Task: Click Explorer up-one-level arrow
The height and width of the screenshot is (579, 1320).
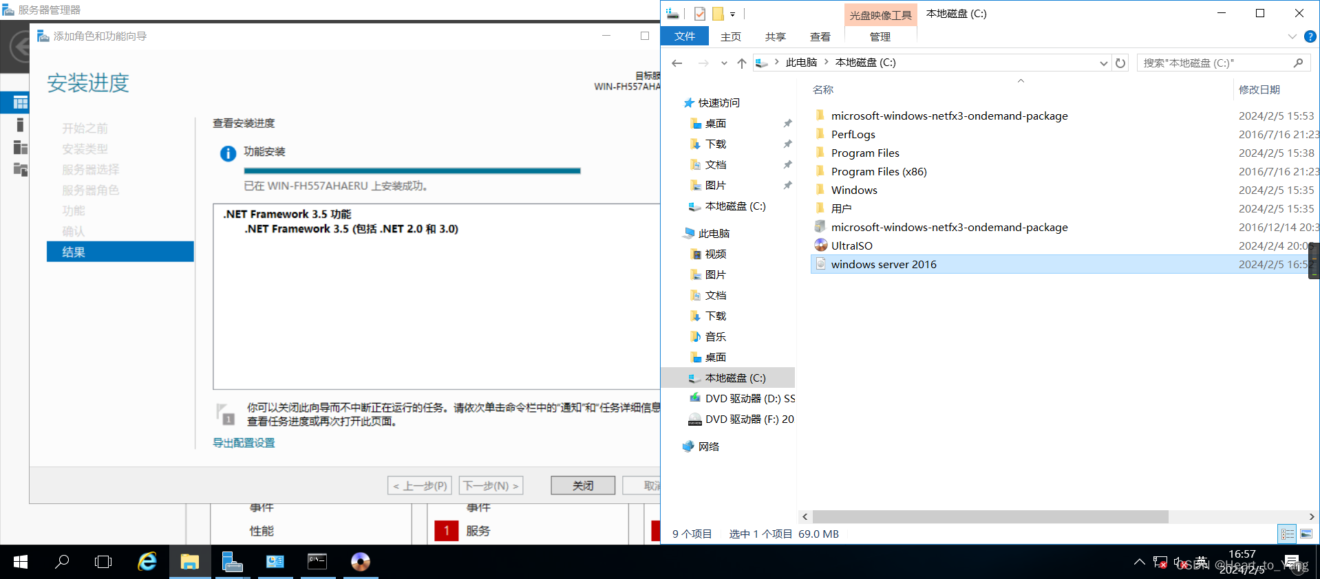Action: pos(741,63)
